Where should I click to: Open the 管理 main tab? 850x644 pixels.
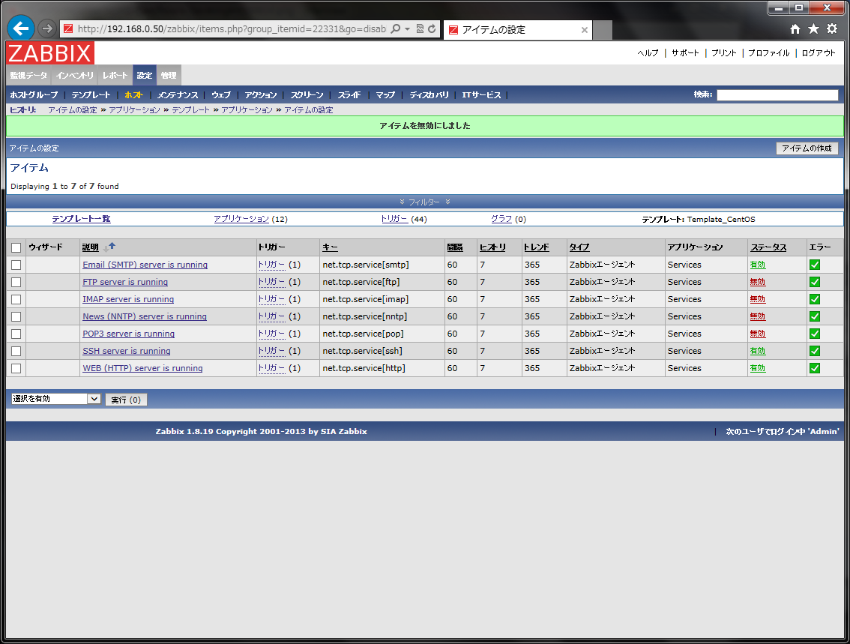point(169,76)
